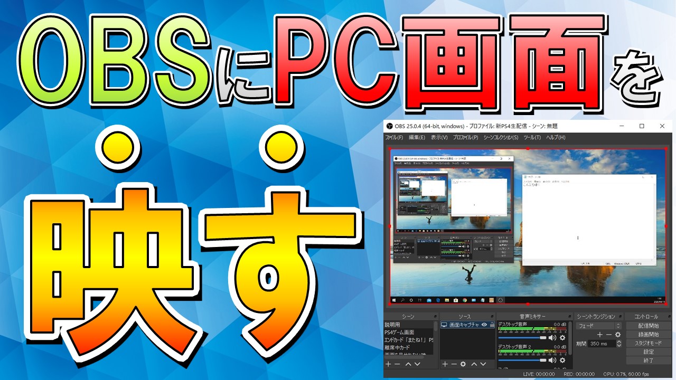This screenshot has height=380, width=676.
Task: Move the scene down in the Scenes panel
Action: point(417,364)
